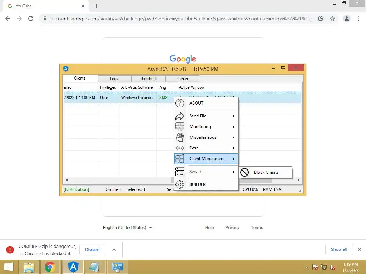Select the Windows Defender cell

(138, 98)
